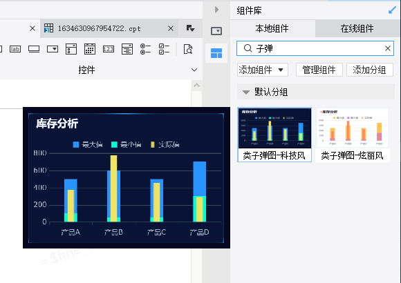Open the tab list dropdown icon
401x283 pixels.
click(x=191, y=28)
